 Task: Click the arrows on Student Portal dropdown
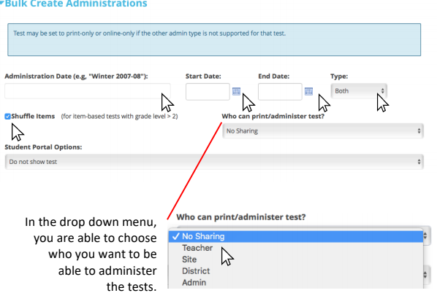click(x=419, y=162)
